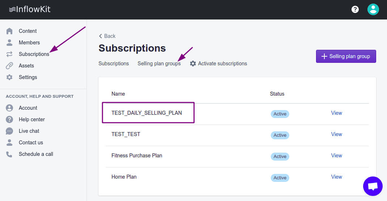
Task: Click the Assets paperclip icon
Action: [x=9, y=66]
